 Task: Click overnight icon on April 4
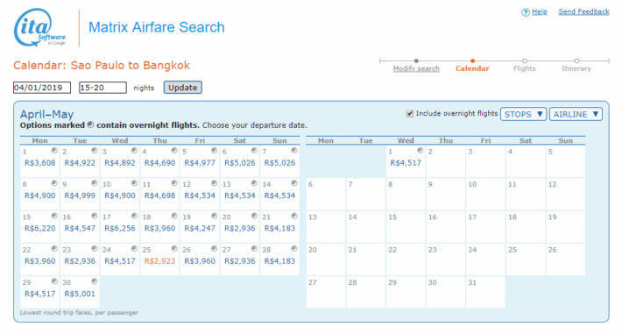[x=174, y=151]
